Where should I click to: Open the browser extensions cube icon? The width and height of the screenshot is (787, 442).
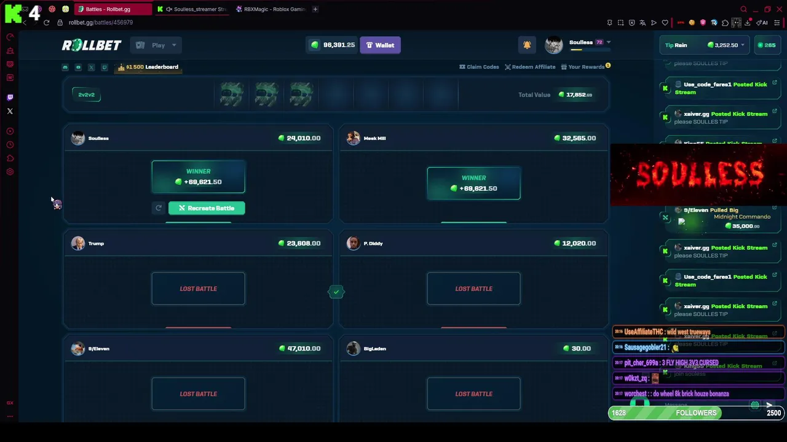point(725,23)
